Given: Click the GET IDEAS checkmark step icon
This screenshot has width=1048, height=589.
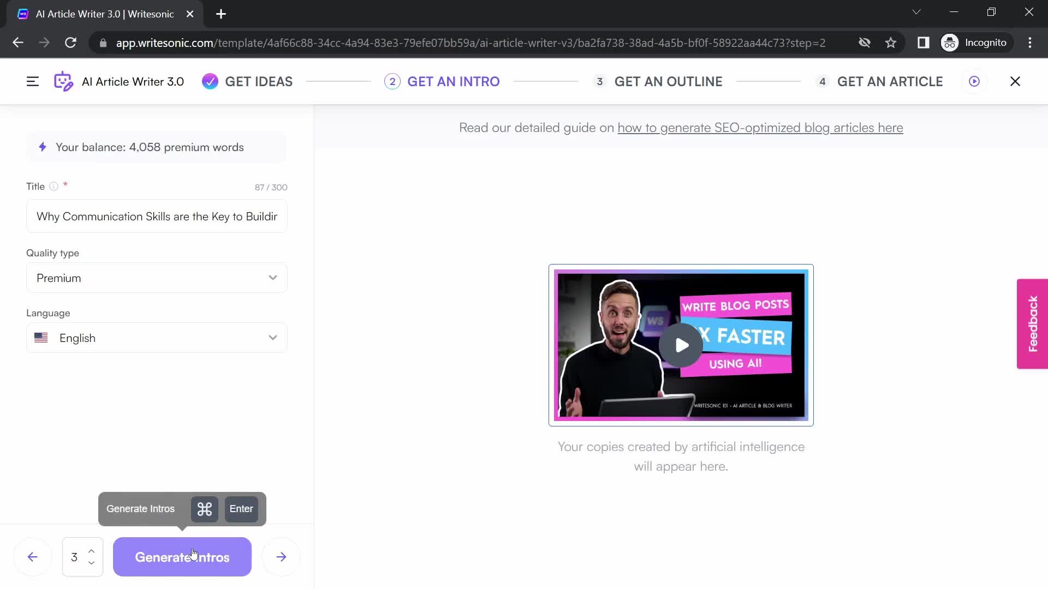Looking at the screenshot, I should click(x=211, y=81).
